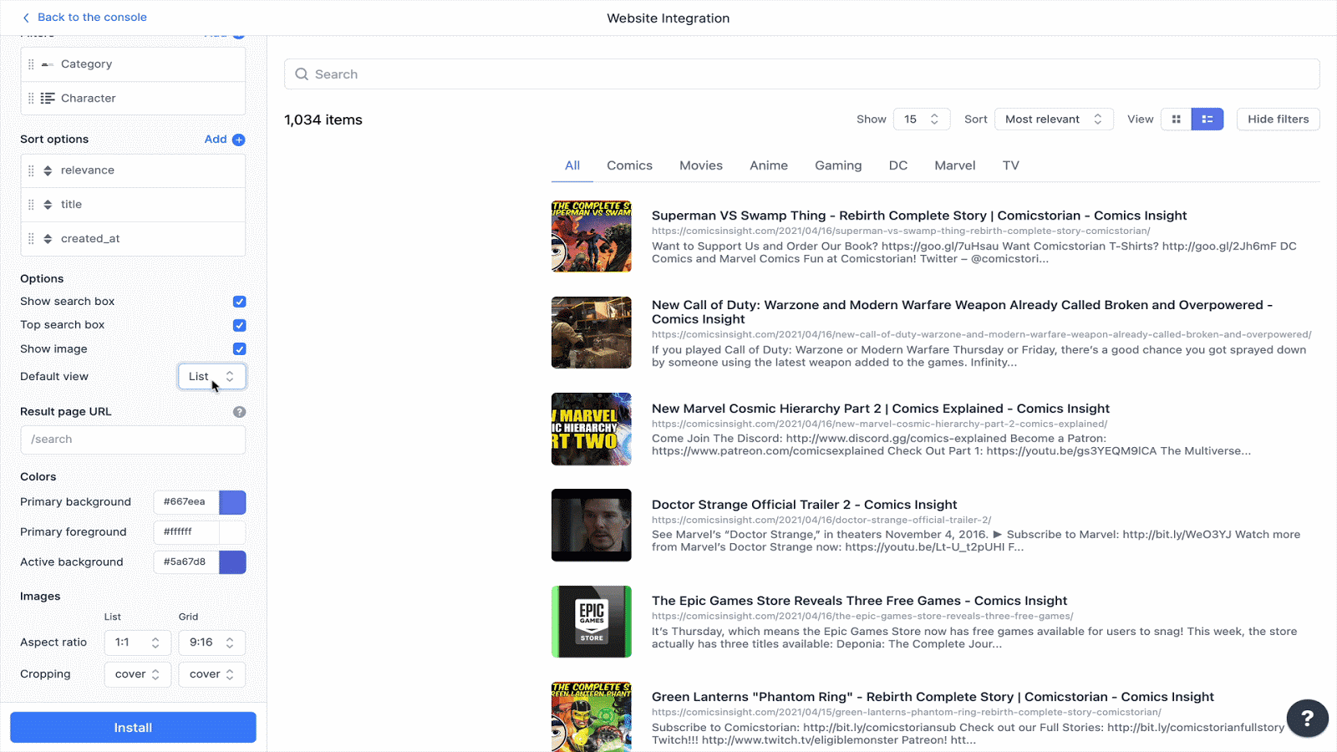Click the Epic Games Store thumbnail
Viewport: 1337px width, 752px height.
(x=592, y=622)
